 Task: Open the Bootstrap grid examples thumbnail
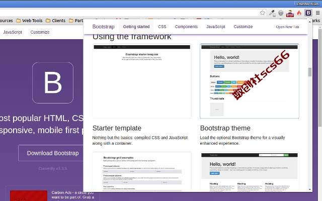[x=142, y=172]
